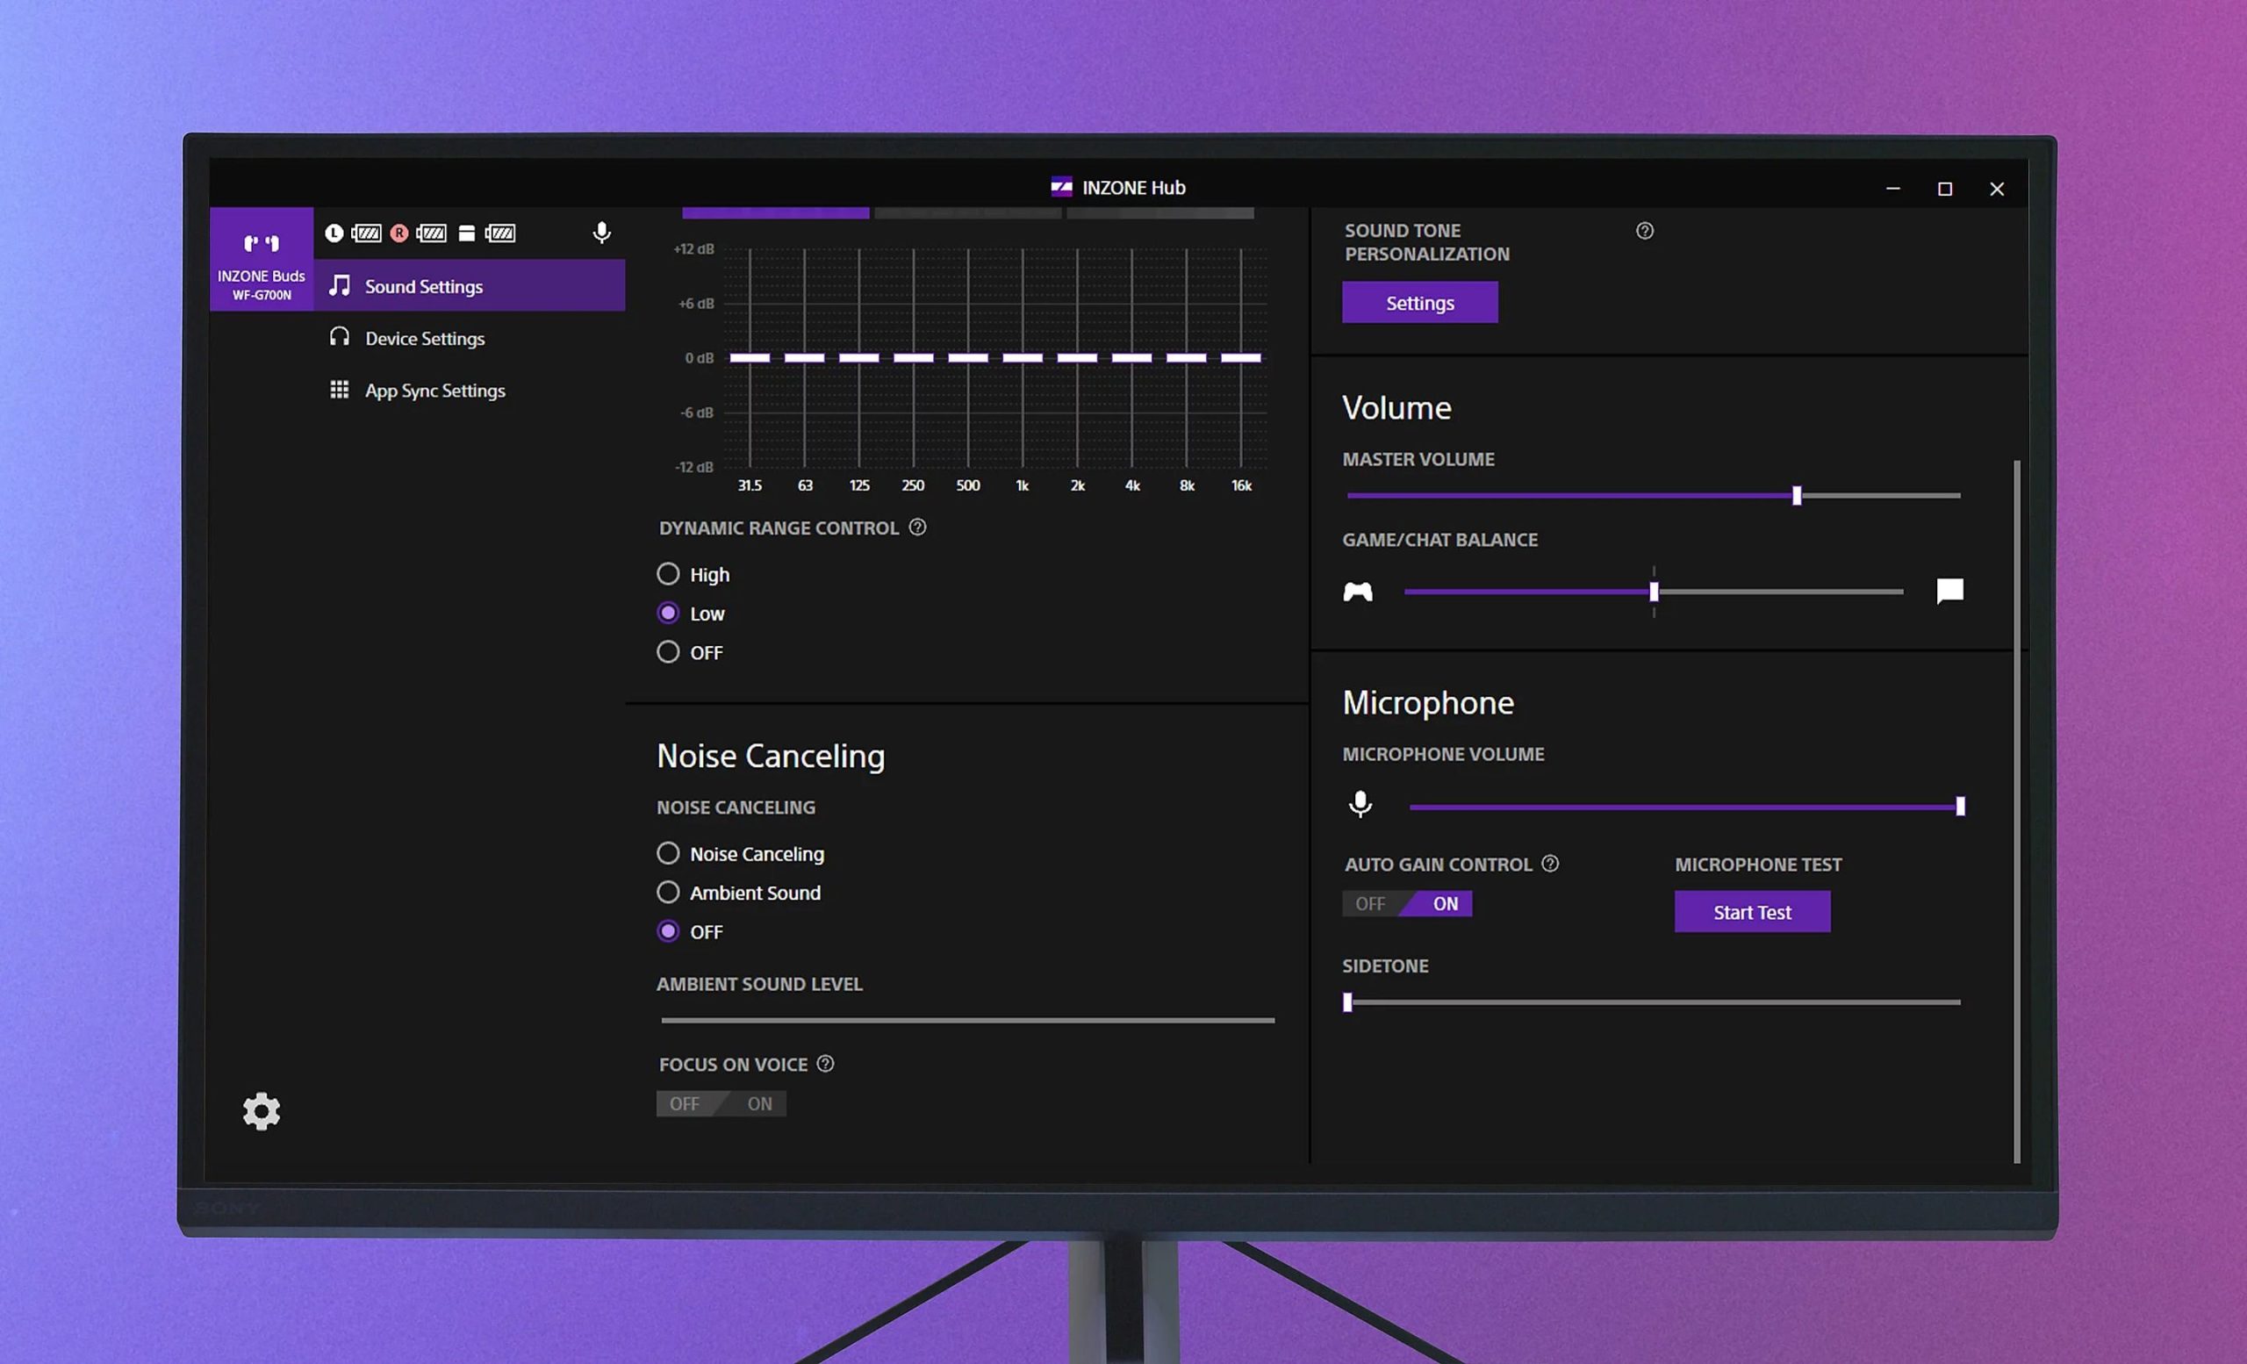Click the headphones Device Settings icon
The height and width of the screenshot is (1364, 2247).
click(x=341, y=337)
